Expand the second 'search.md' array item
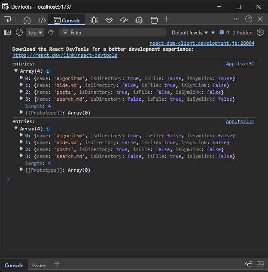The image size is (268, 272). 22,156
